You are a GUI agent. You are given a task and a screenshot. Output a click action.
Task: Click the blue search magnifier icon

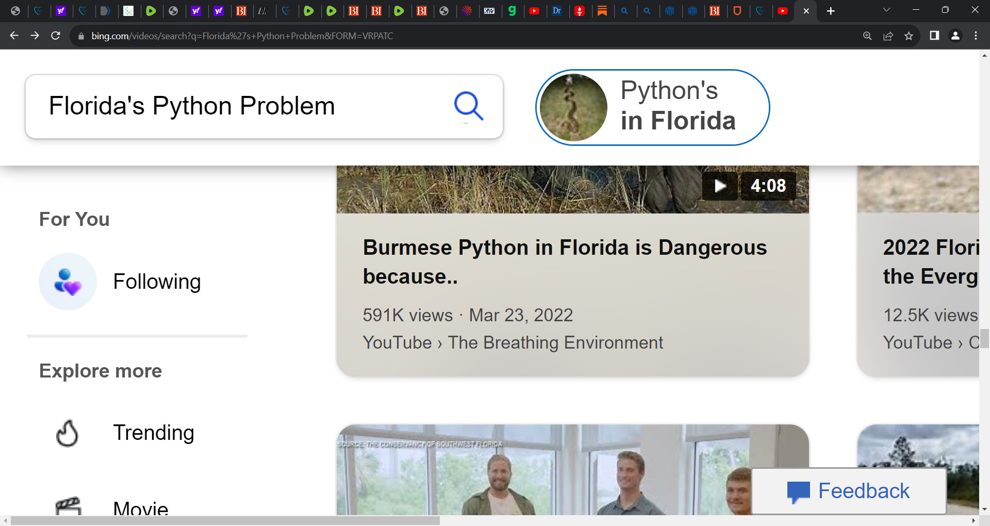(468, 106)
